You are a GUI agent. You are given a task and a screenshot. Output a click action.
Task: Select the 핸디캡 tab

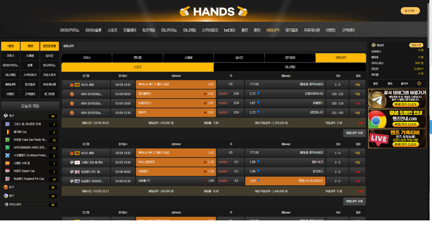pyautogui.click(x=137, y=58)
